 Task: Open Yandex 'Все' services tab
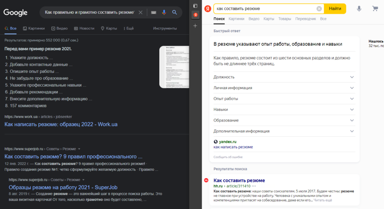[x=323, y=19]
